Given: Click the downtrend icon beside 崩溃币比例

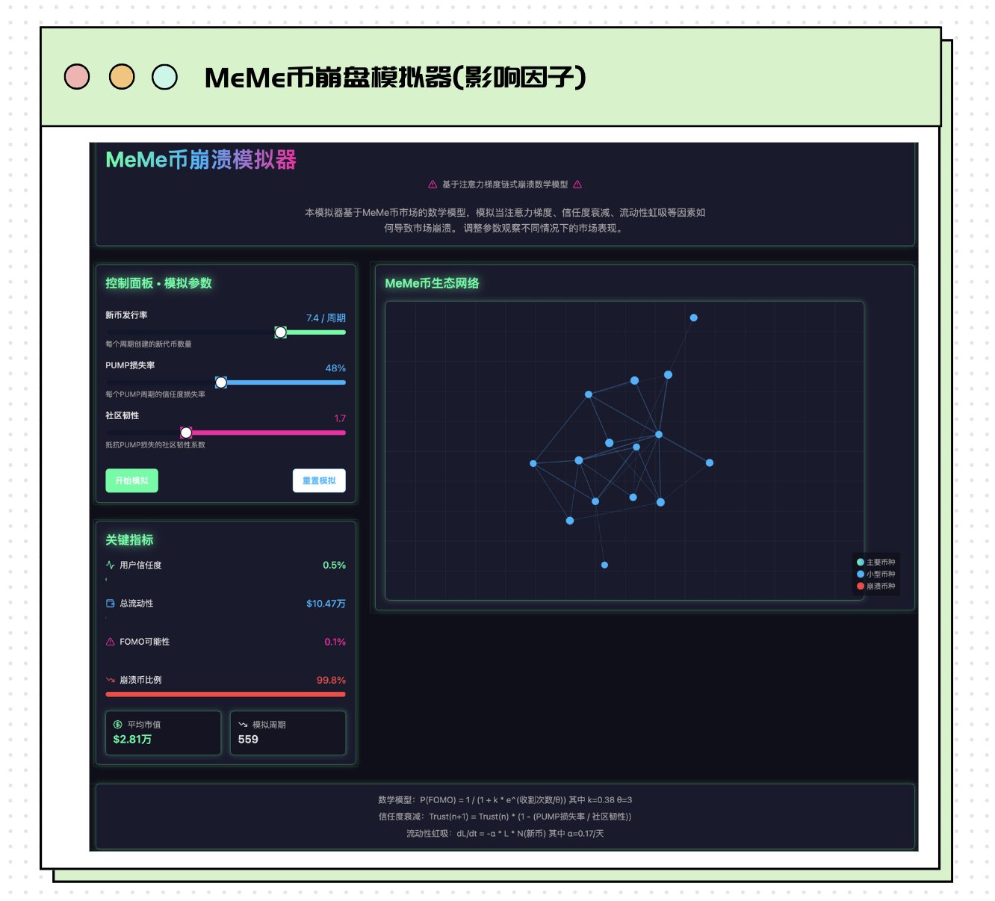Looking at the screenshot, I should coord(111,680).
